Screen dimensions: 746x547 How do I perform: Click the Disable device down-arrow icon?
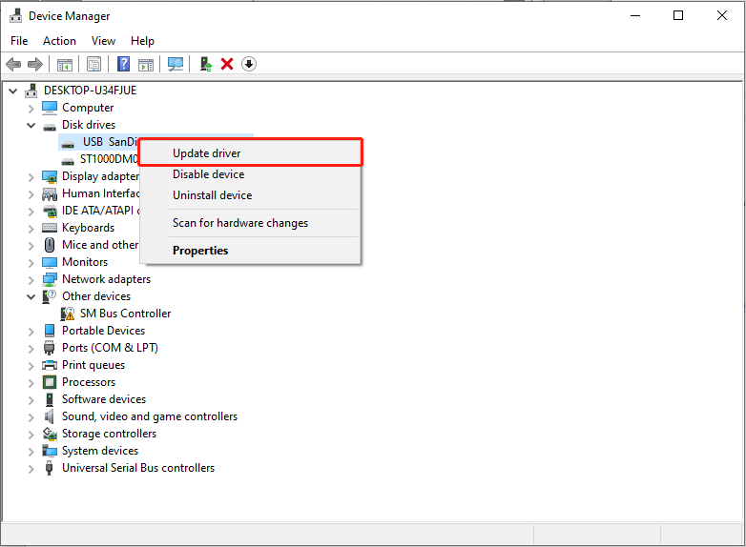[249, 64]
